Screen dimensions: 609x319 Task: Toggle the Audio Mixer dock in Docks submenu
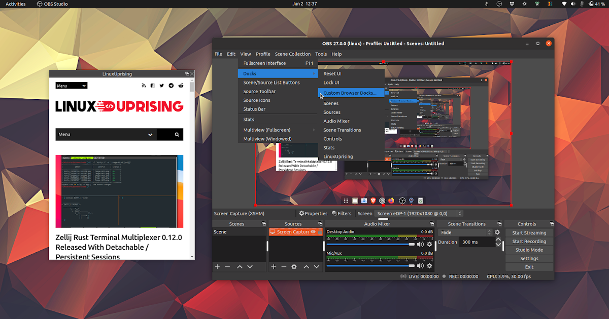[x=351, y=121]
